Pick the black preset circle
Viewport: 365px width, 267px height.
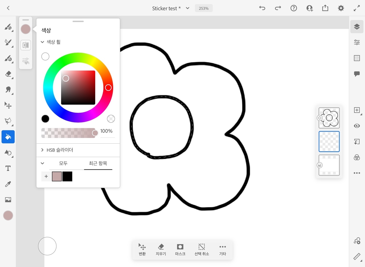[x=45, y=119]
